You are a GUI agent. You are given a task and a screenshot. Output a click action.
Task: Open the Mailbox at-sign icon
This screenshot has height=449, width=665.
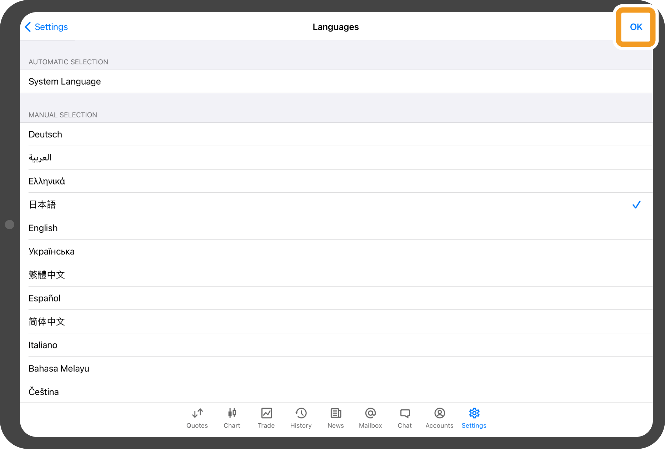(370, 413)
